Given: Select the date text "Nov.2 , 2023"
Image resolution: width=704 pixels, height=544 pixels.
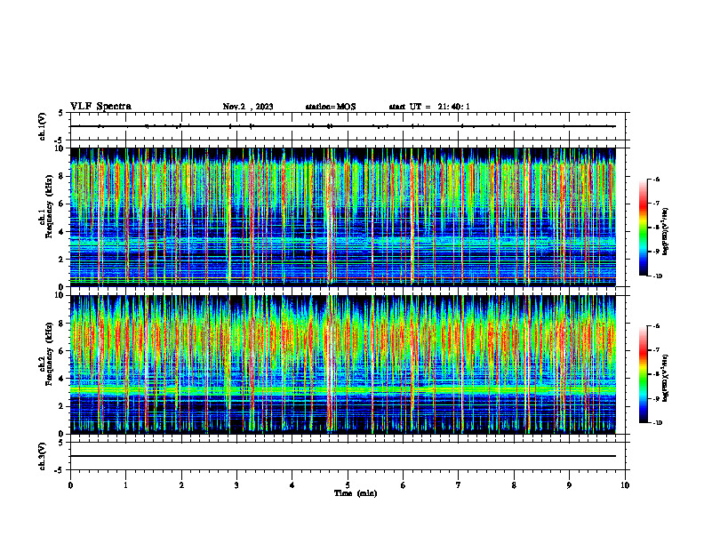Looking at the screenshot, I should click(248, 107).
